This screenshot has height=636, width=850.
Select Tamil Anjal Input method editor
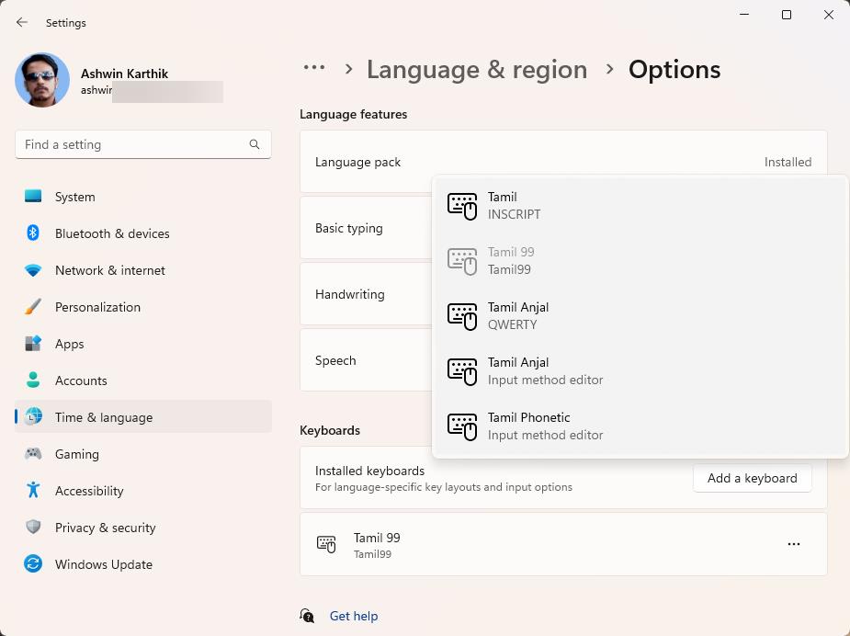pos(640,371)
